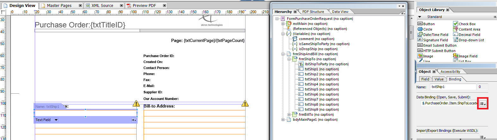Select txtShip9 in the hierarchy

click(x=321, y=109)
